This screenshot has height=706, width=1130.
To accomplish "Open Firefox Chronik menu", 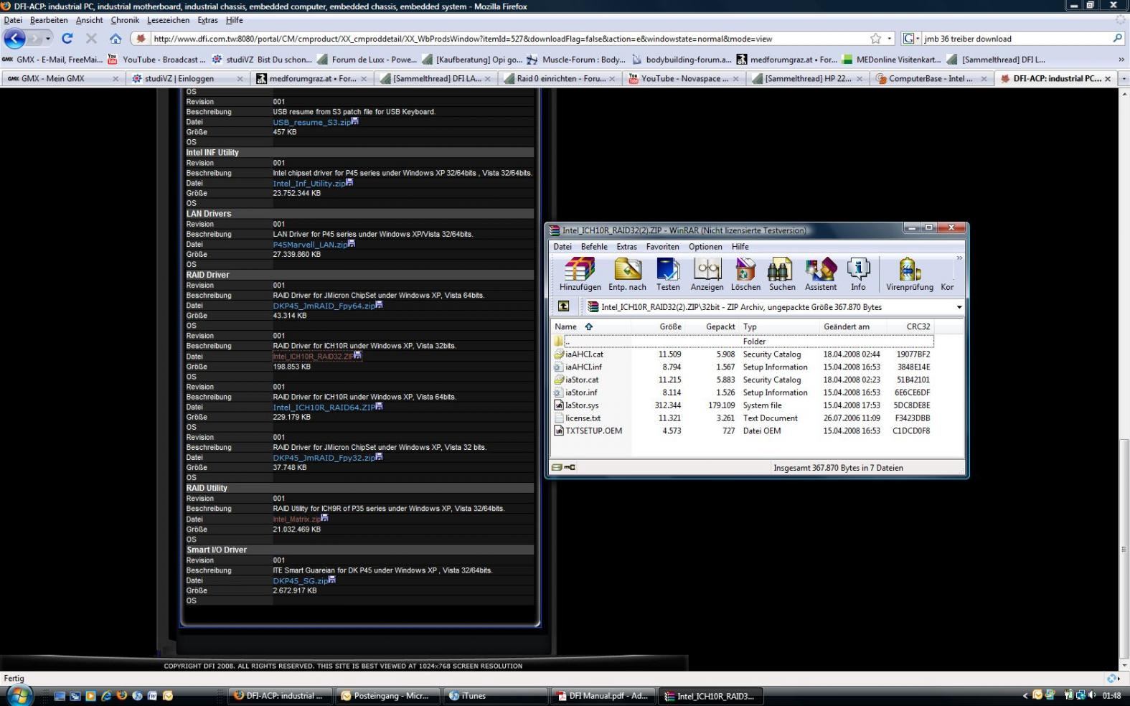I will 125,20.
